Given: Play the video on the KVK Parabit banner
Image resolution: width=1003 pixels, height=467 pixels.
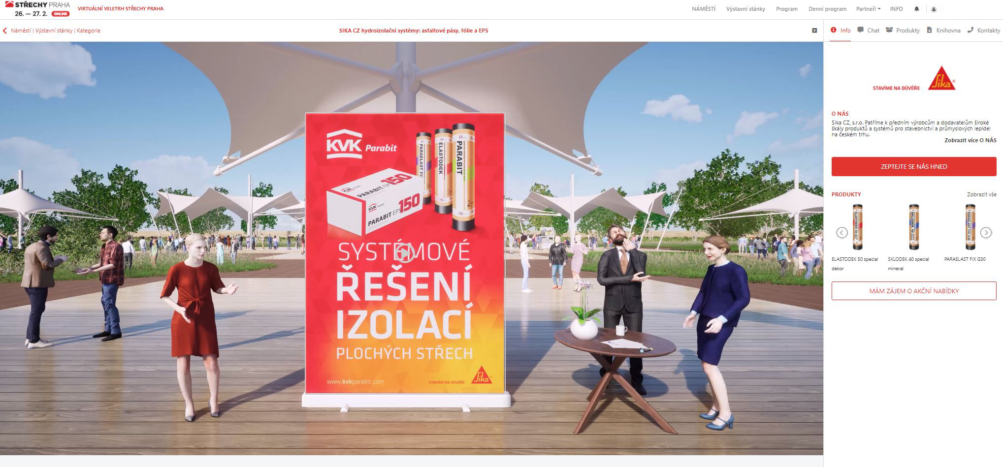Looking at the screenshot, I should (x=405, y=253).
